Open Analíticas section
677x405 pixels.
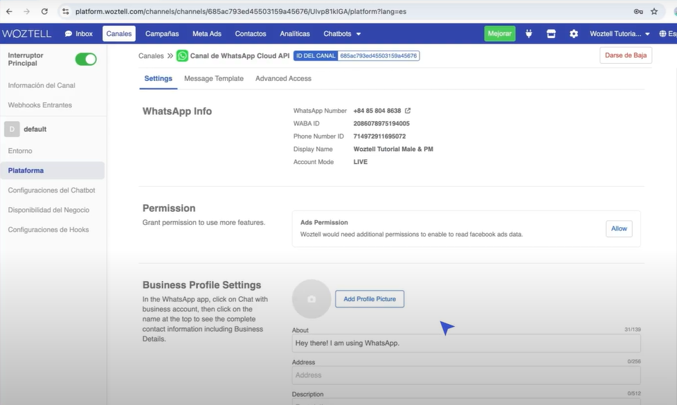(x=295, y=34)
